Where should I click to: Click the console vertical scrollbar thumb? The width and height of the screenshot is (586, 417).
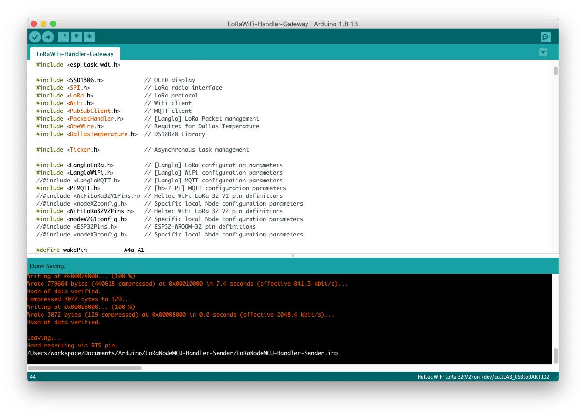point(556,356)
